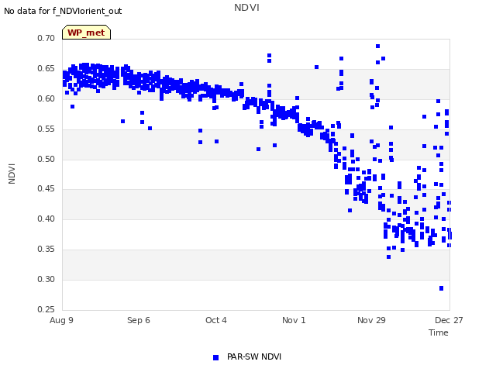Image resolution: width=496 pixels, height=372 pixels.
Task: Click the 0.50 y-axis value
Action: 46,159
